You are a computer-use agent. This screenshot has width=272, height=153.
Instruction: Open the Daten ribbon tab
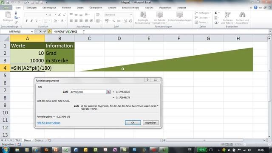pyautogui.click(x=80, y=8)
